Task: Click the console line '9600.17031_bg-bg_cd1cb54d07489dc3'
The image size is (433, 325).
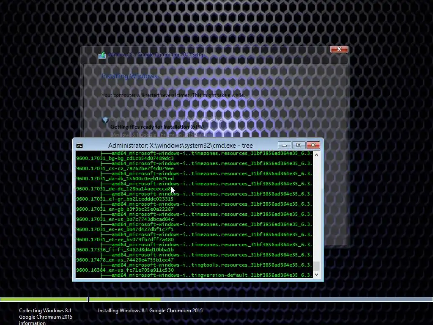Action: click(x=125, y=158)
